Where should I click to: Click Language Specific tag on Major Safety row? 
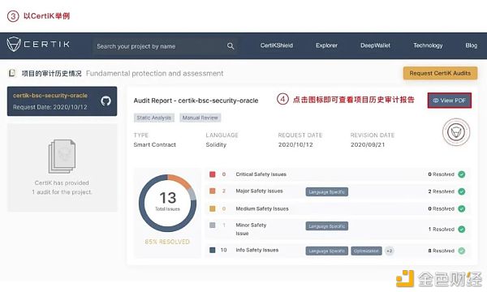coord(327,192)
